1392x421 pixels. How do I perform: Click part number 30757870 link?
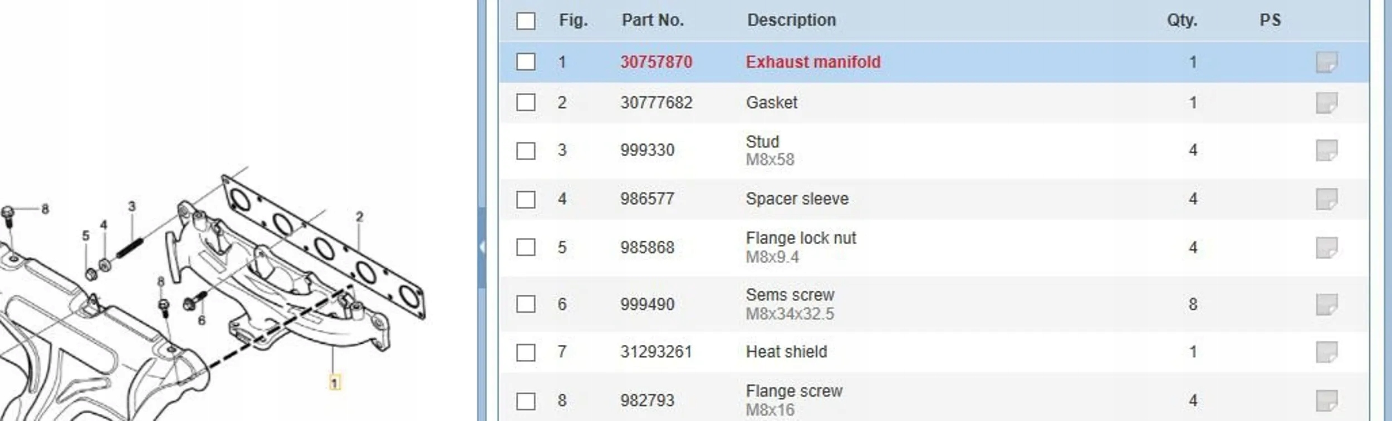click(656, 62)
